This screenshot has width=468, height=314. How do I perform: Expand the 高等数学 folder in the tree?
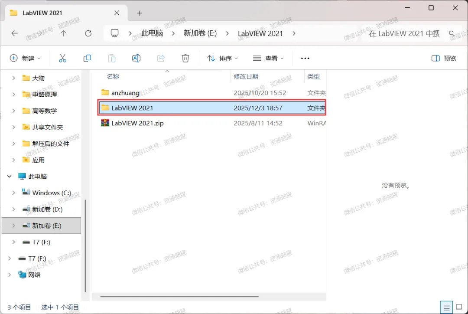(13, 111)
